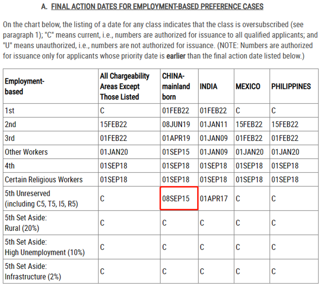Select 5th Set Aside High Unemployment label
The image size is (321, 286).
tap(45, 247)
